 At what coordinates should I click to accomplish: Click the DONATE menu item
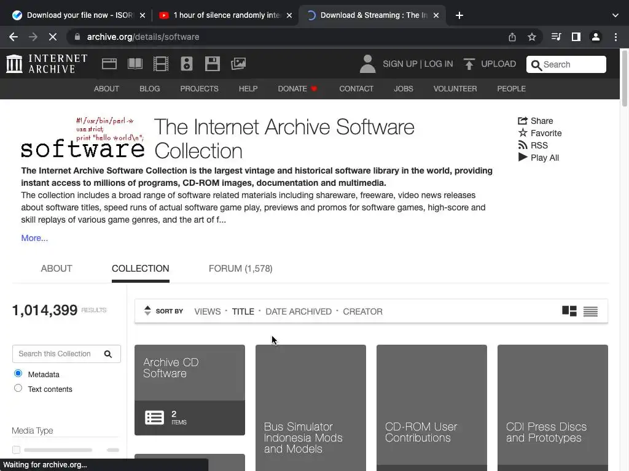tap(297, 89)
